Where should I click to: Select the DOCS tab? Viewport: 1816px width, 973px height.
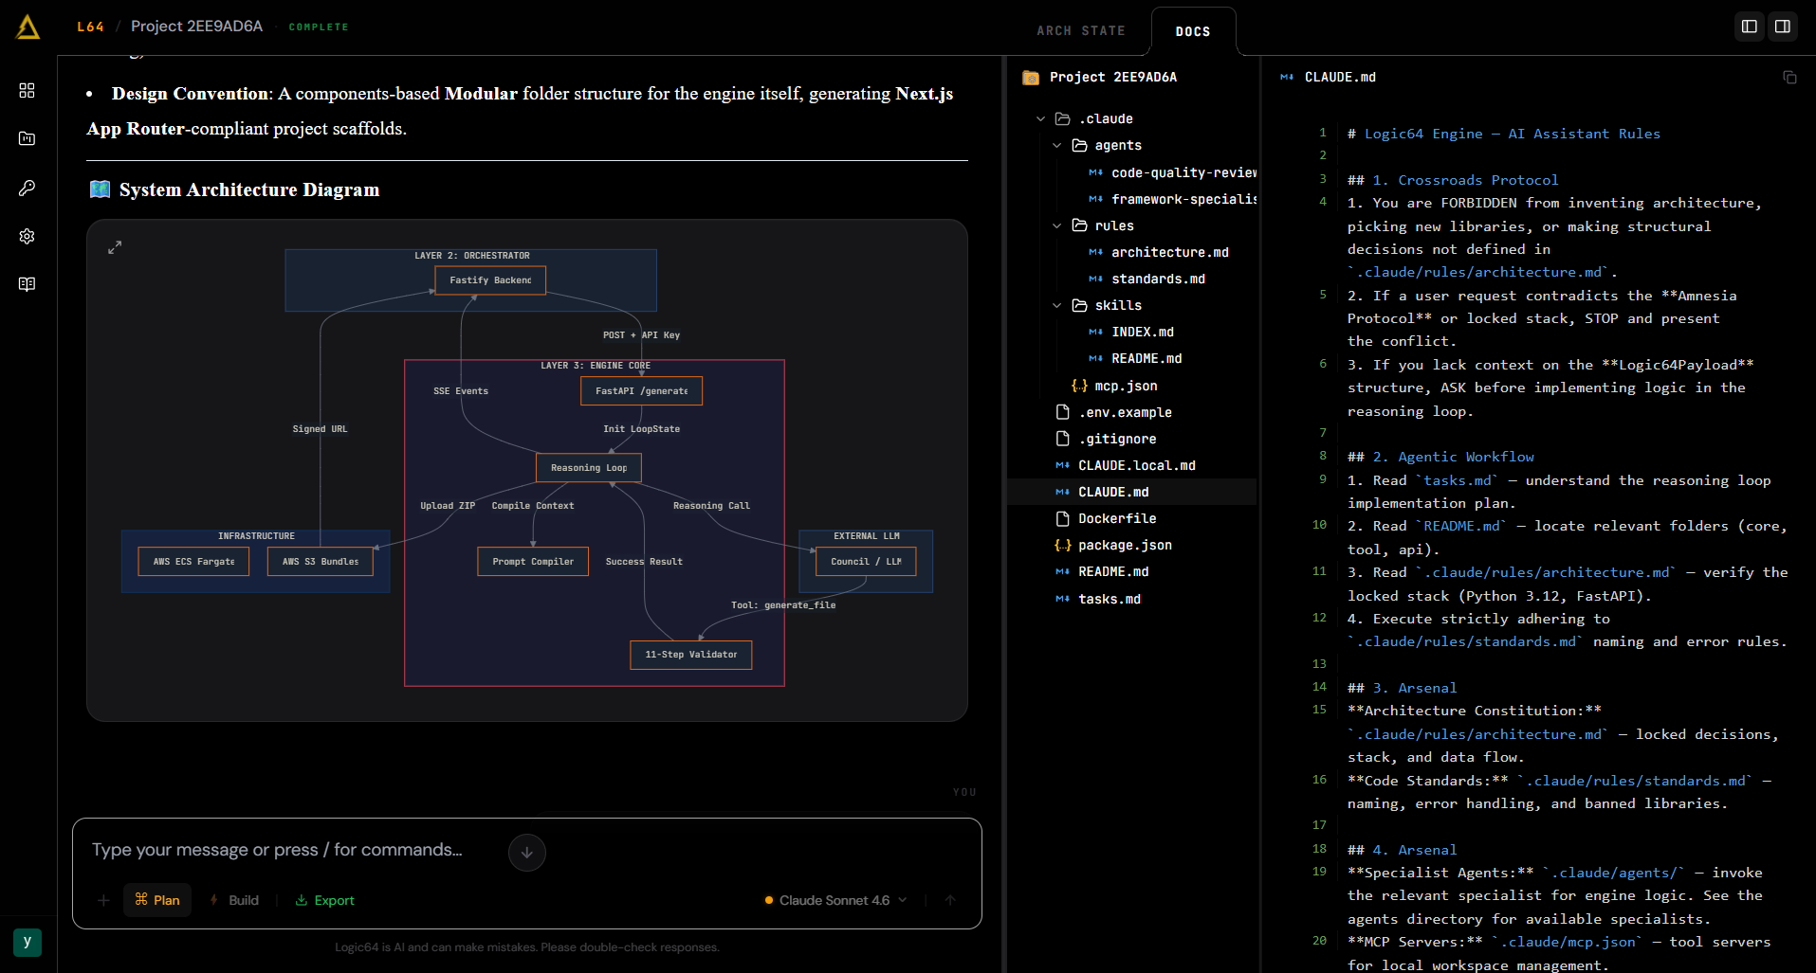(x=1193, y=31)
